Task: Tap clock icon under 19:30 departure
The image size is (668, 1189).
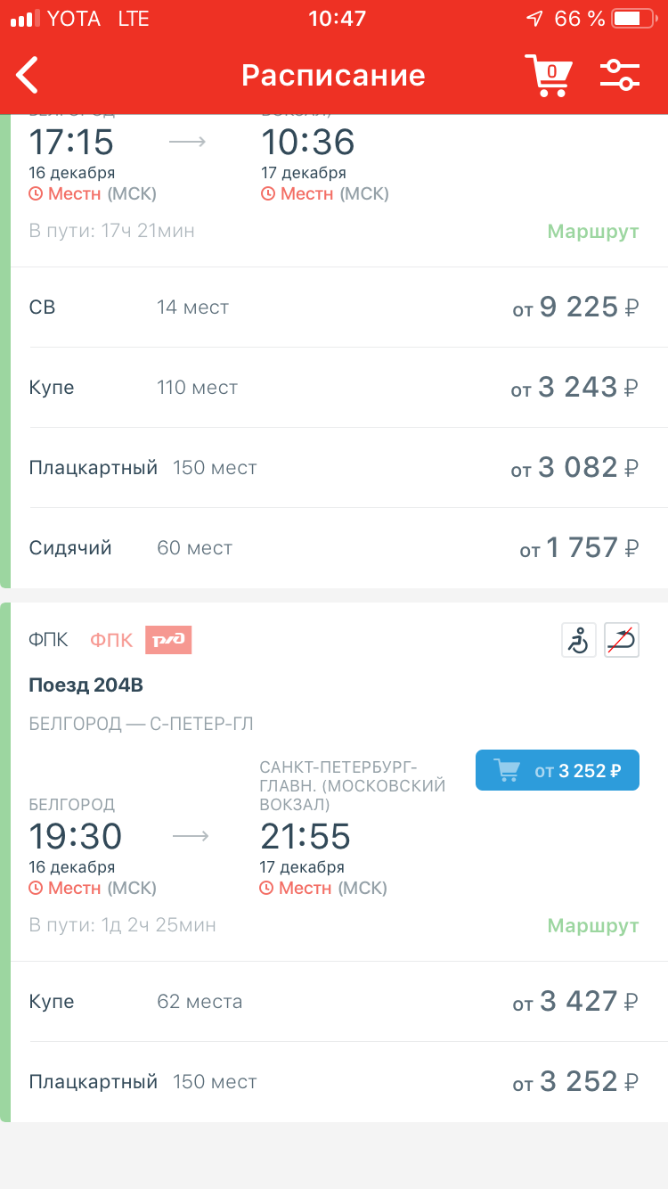Action: [37, 888]
